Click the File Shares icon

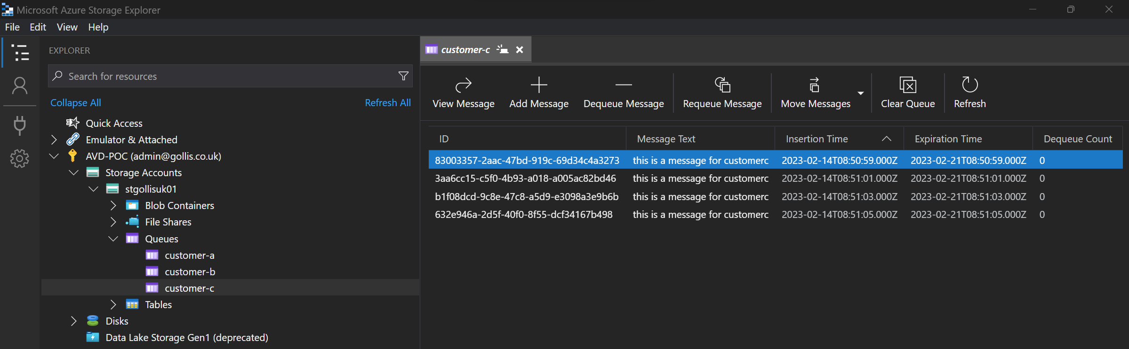click(x=132, y=222)
